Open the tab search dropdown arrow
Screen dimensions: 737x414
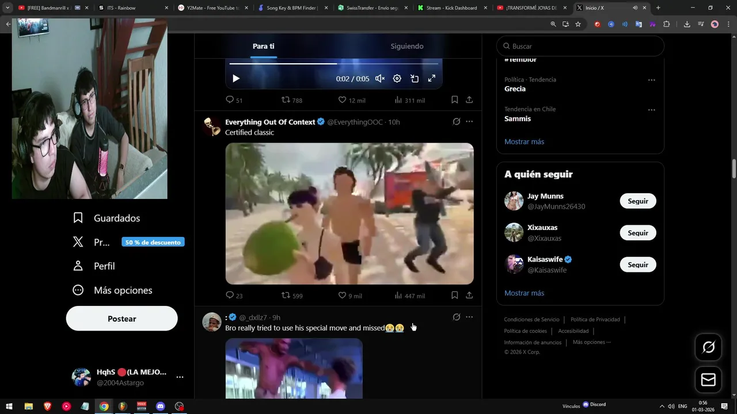[7, 8]
